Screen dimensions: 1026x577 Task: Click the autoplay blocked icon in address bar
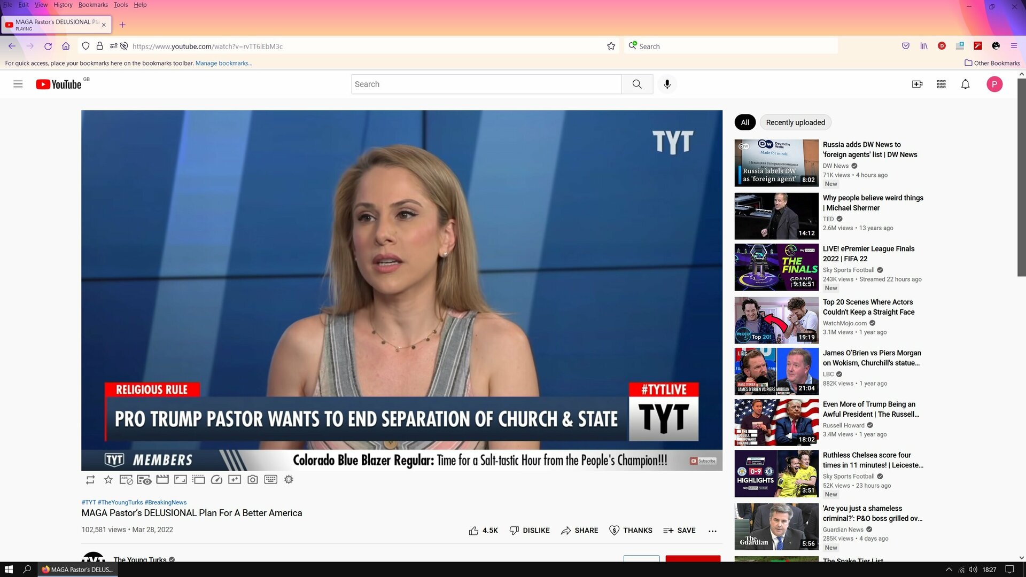pos(124,46)
